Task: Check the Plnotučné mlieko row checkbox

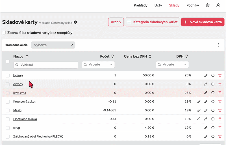Action: pyautogui.click(x=8, y=119)
